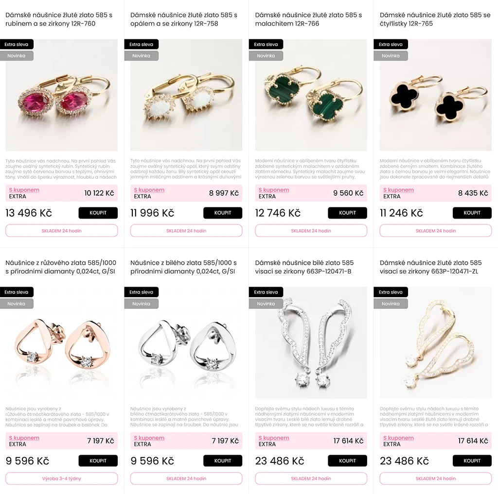Buy the rose gold diamond earrings

click(x=98, y=460)
